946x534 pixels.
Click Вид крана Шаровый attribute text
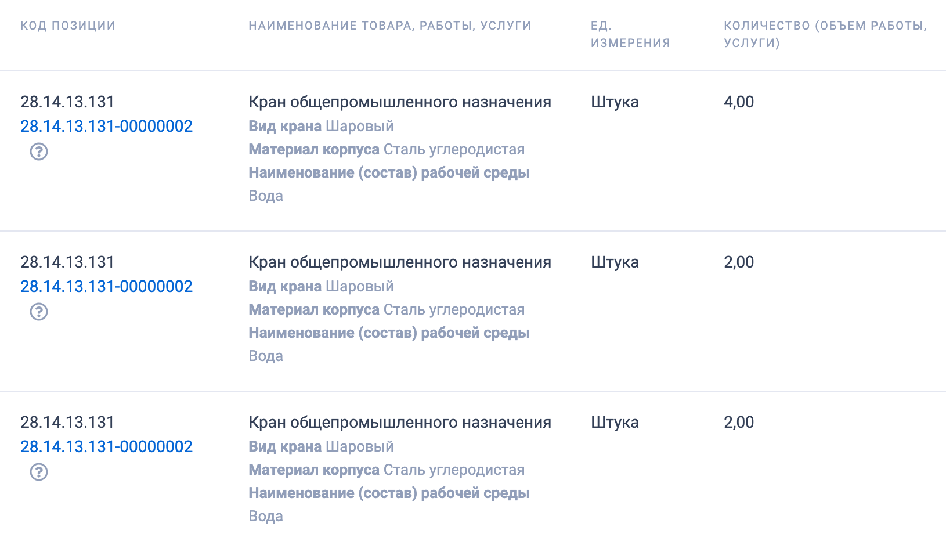321,125
